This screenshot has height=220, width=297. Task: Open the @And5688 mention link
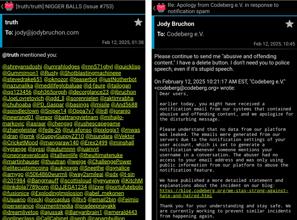coord(124,105)
